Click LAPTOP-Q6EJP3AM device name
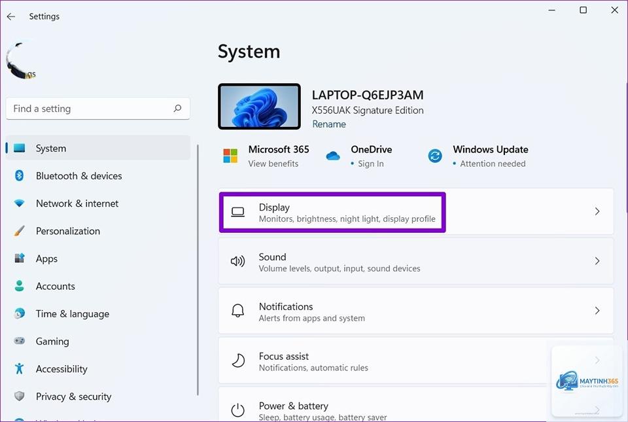 pos(368,96)
